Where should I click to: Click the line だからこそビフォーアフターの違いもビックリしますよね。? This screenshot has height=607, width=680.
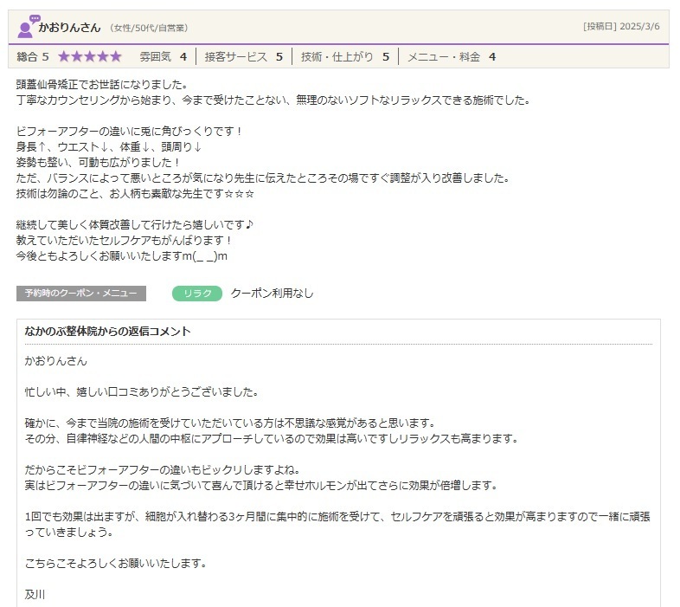click(163, 470)
